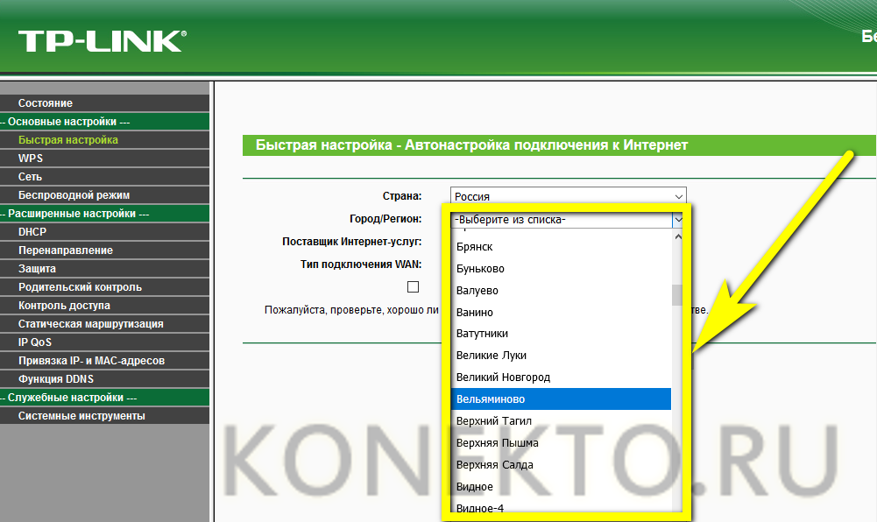Click the Город/Регион dropdown arrow
877x522 pixels.
click(x=678, y=220)
